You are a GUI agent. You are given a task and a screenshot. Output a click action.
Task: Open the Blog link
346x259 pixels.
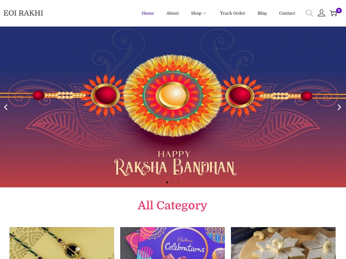click(262, 13)
